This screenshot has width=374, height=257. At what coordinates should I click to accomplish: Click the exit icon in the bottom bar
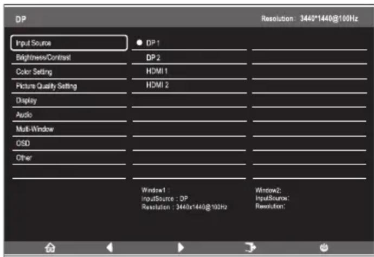tap(250, 247)
